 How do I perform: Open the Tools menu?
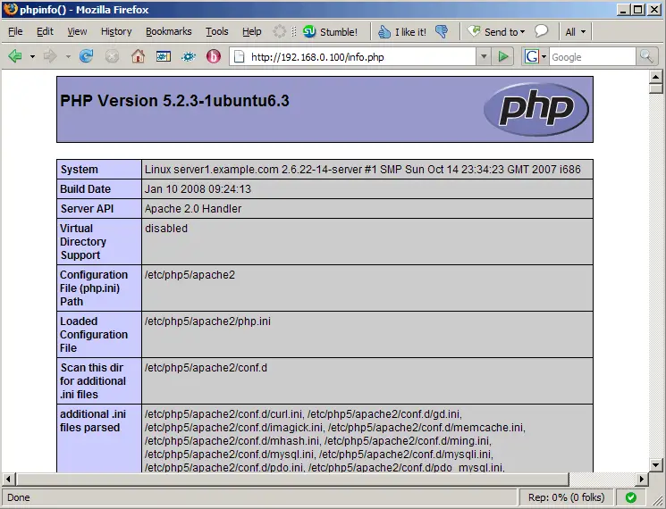pyautogui.click(x=216, y=31)
